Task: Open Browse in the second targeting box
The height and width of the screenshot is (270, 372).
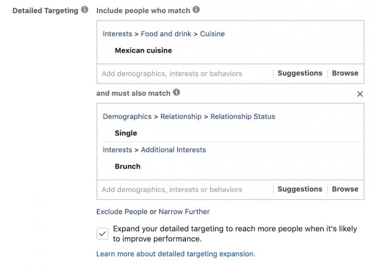Action: [345, 189]
